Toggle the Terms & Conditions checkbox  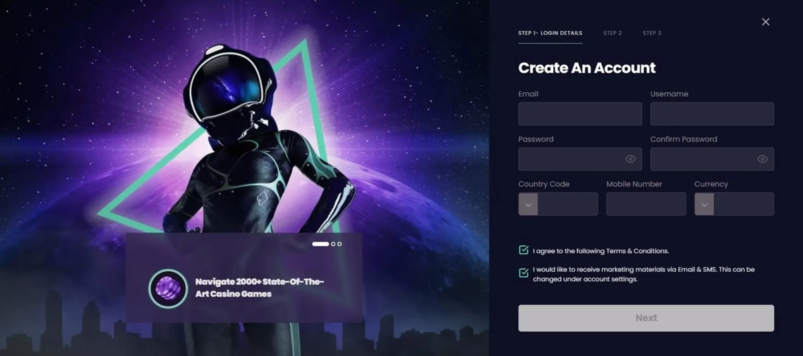coord(523,250)
